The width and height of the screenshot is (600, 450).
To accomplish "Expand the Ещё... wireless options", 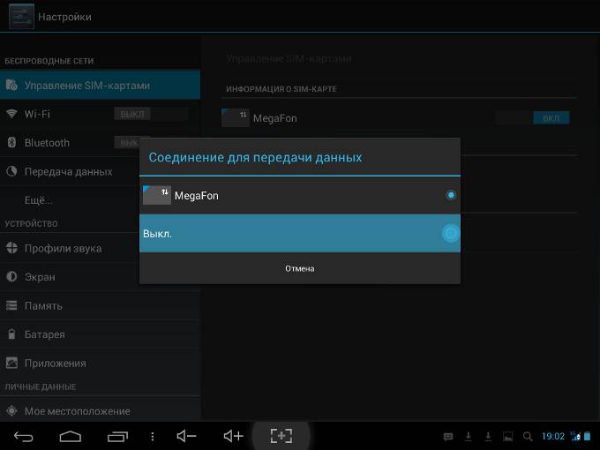I will coord(38,200).
